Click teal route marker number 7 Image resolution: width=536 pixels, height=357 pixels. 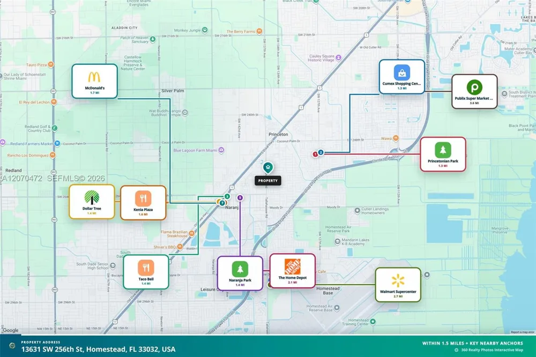pyautogui.click(x=222, y=203)
